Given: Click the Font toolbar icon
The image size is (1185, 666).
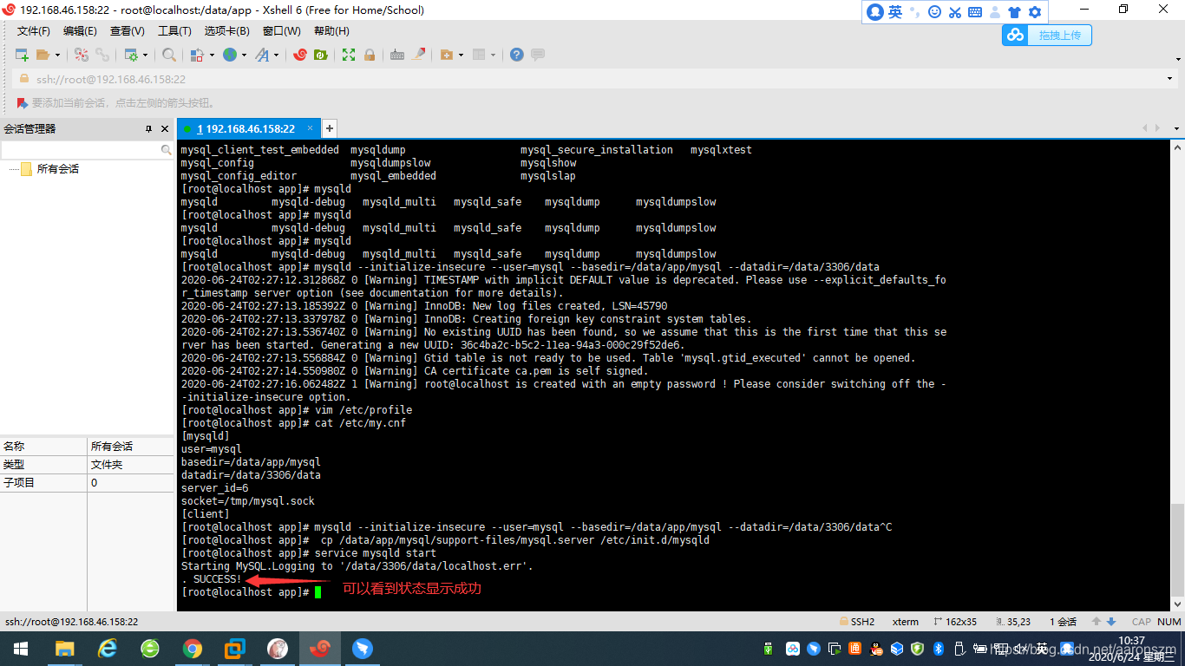Looking at the screenshot, I should click(x=262, y=55).
